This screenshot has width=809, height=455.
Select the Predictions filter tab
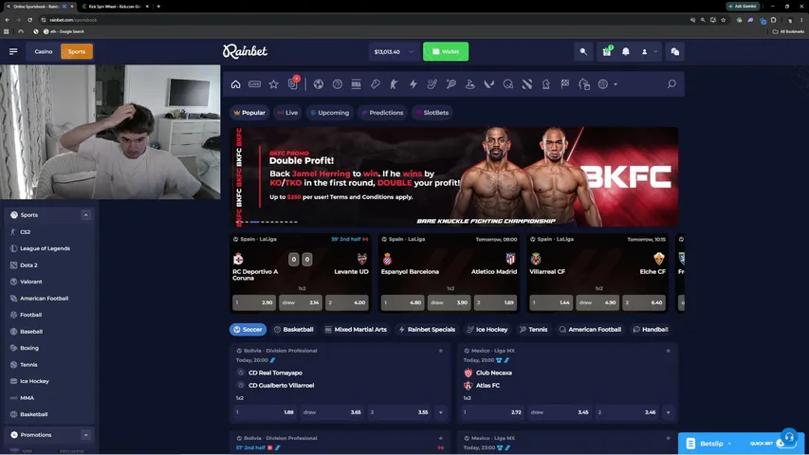point(382,113)
